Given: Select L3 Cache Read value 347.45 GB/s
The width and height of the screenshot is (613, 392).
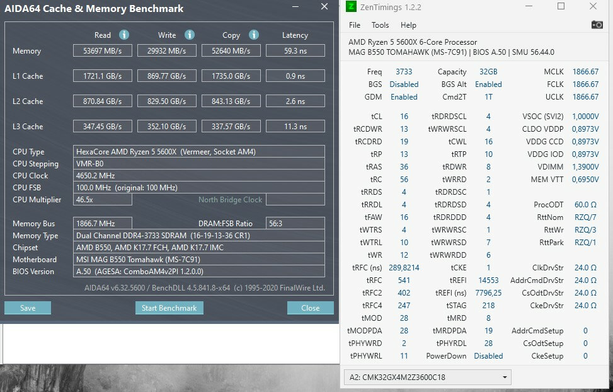Looking at the screenshot, I should pos(103,127).
